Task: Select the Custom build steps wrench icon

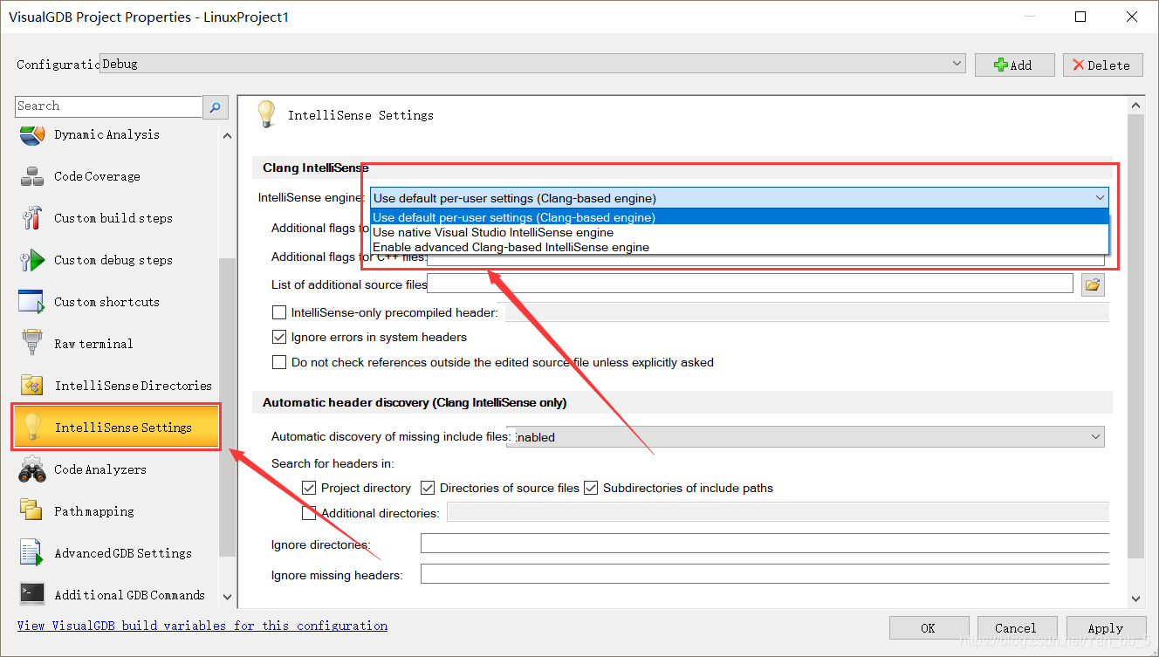Action: [x=32, y=218]
